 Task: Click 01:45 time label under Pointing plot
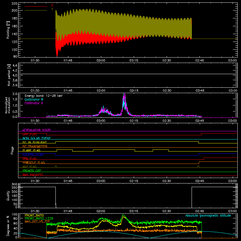[x=68, y=61]
